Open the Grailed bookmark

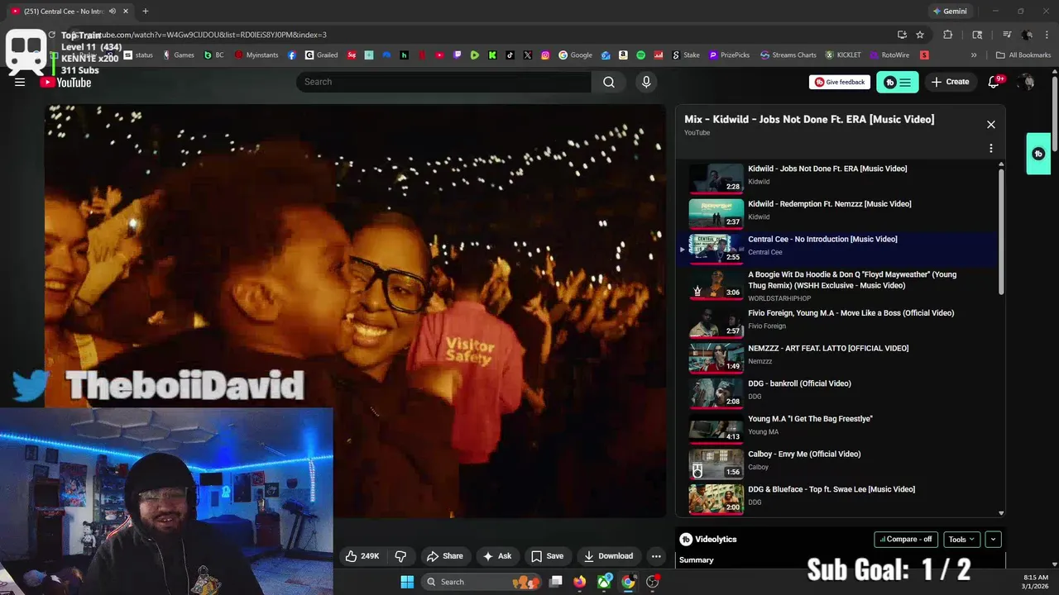pos(321,55)
